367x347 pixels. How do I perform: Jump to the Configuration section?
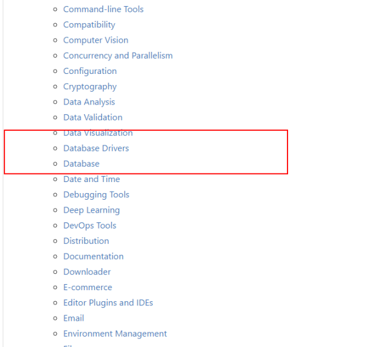coord(90,71)
